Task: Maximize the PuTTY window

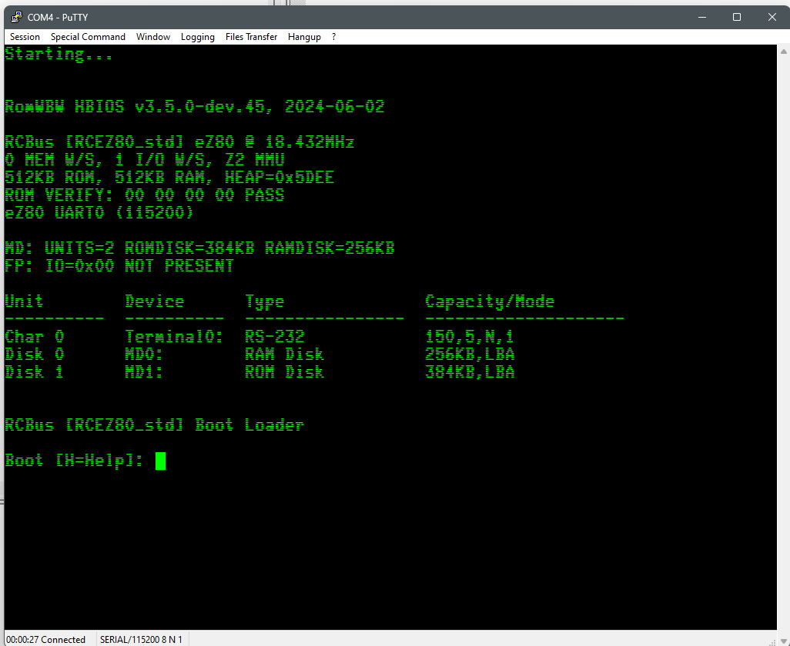Action: point(737,17)
